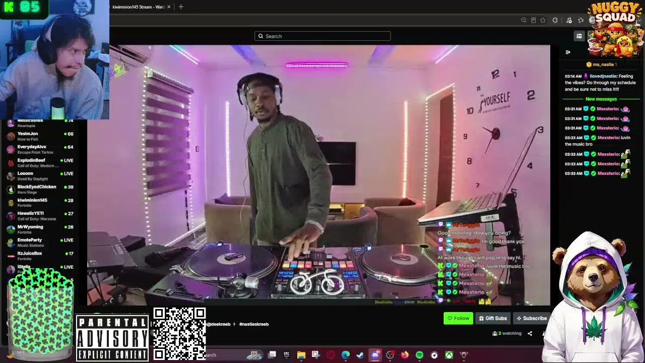Click the Kick search field
The width and height of the screenshot is (645, 363).
pos(322,36)
